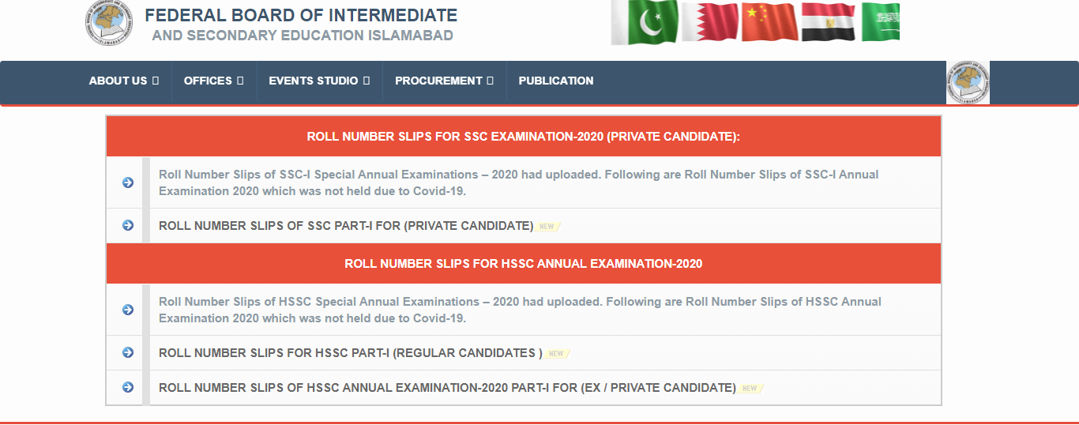Open HSSC Annual Examination-2020 Ex / Private candidate link
The image size is (1079, 425).
[447, 388]
